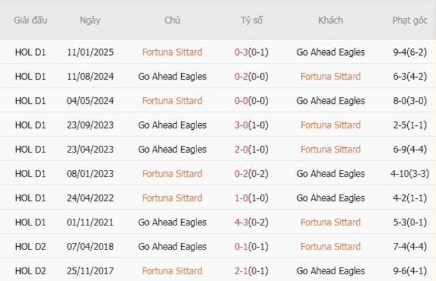Open the 0-3(0-1) score for 11/01/2025
The image size is (436, 281).
(252, 52)
